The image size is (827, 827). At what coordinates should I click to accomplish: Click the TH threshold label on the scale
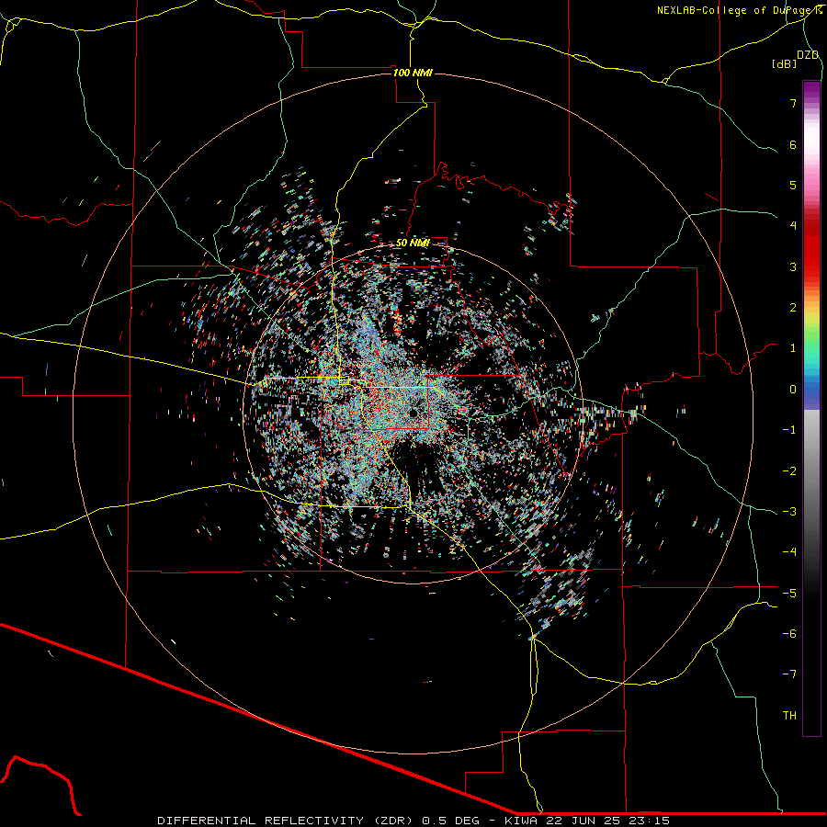point(789,716)
